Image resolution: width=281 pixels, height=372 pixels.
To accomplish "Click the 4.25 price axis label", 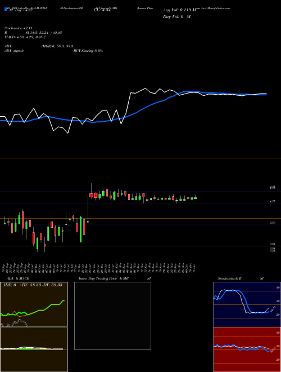I will pos(273,201).
